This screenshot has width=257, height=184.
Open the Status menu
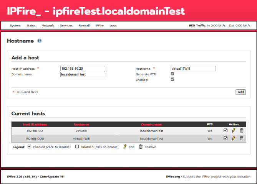[x=31, y=26]
